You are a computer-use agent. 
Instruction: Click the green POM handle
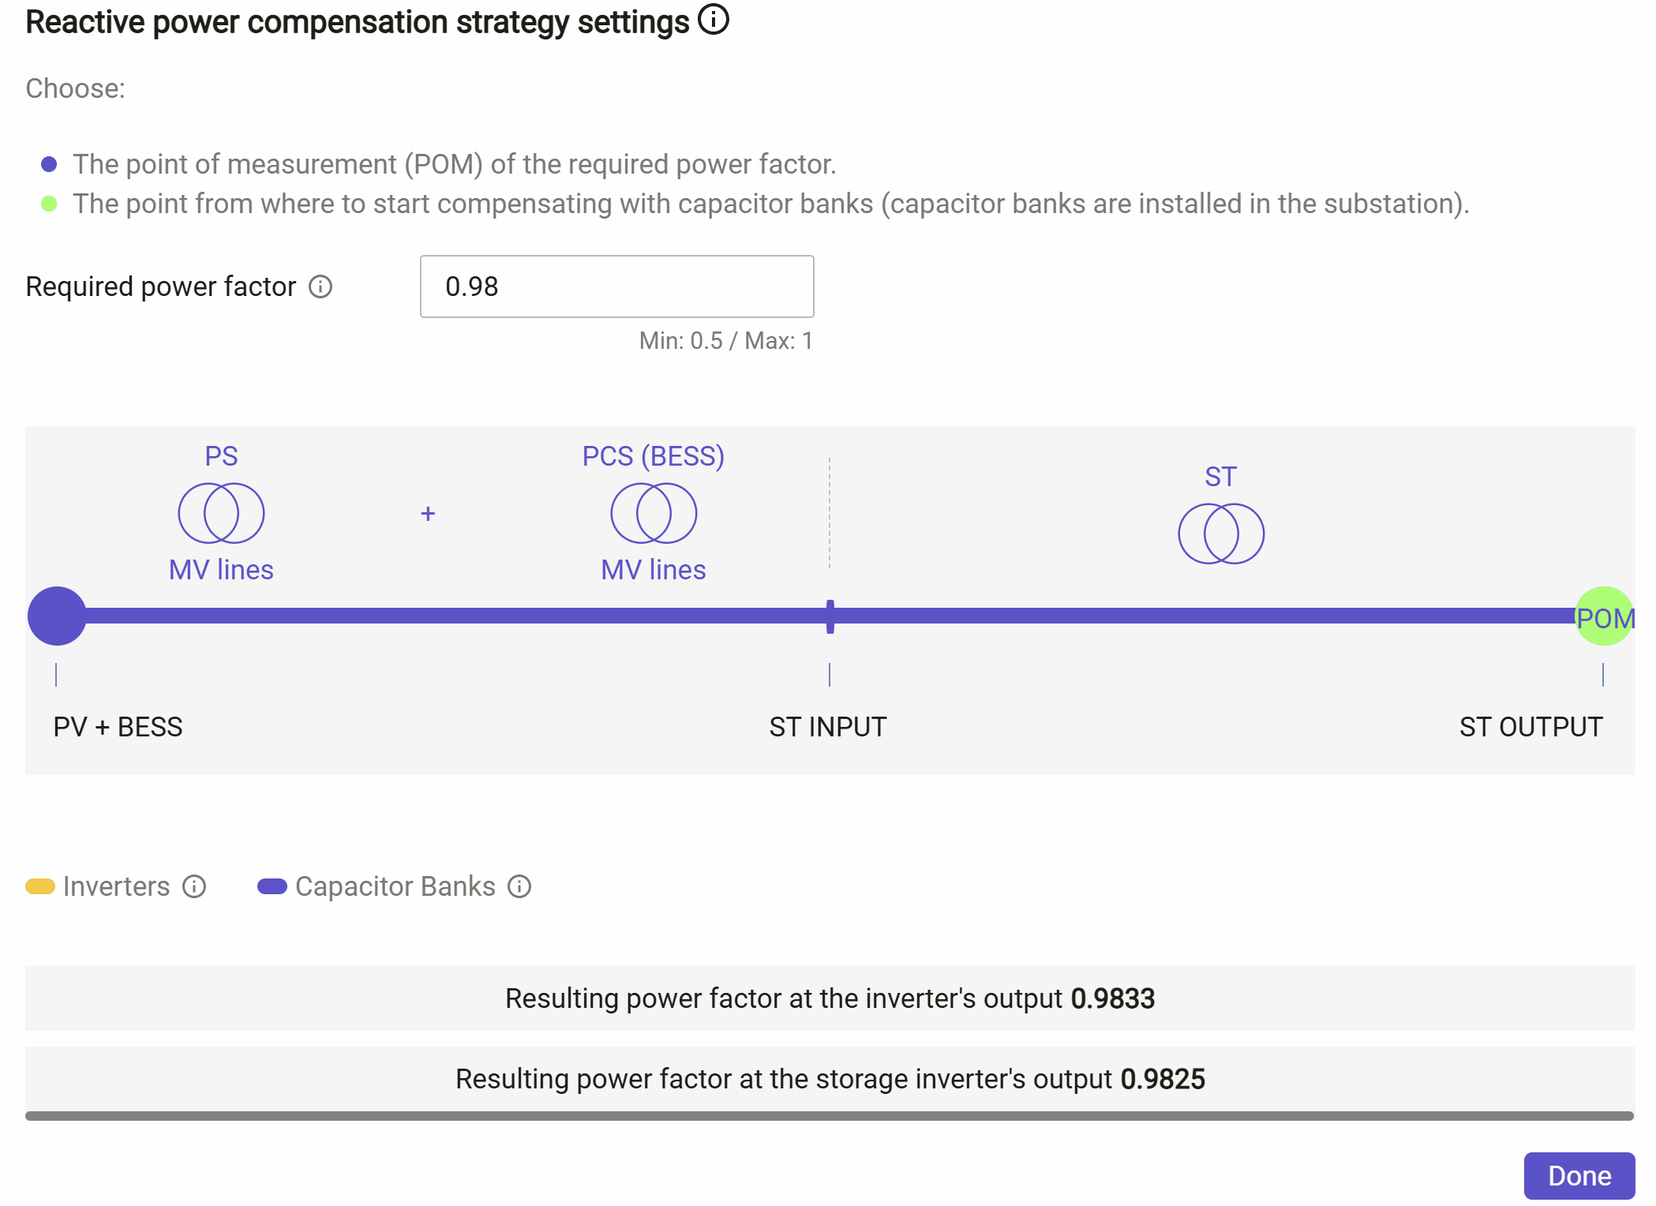click(1604, 616)
